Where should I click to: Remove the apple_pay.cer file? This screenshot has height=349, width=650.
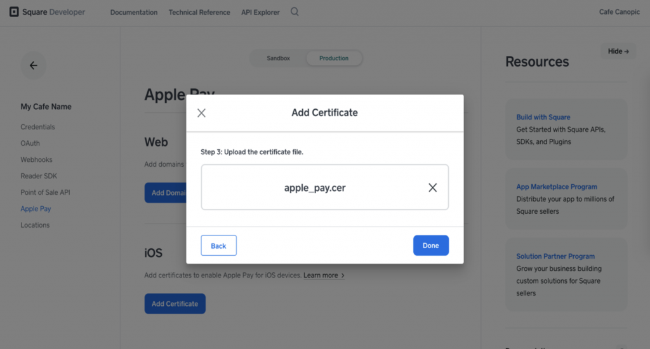coord(432,187)
